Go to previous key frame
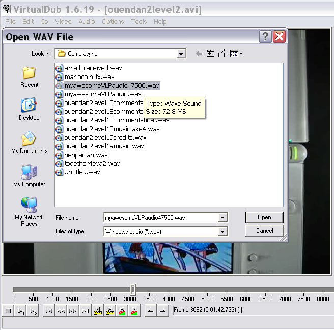This screenshot has height=330, width=334. (x=98, y=311)
